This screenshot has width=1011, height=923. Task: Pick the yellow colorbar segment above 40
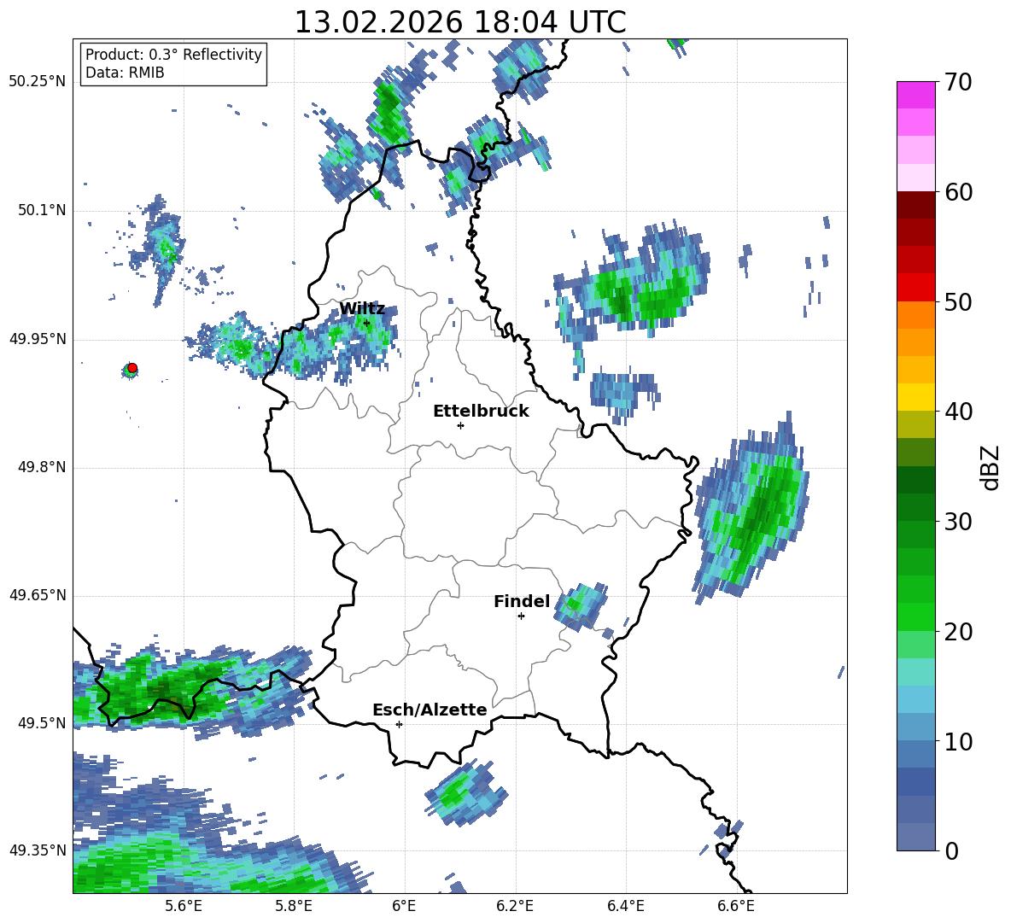click(x=915, y=397)
